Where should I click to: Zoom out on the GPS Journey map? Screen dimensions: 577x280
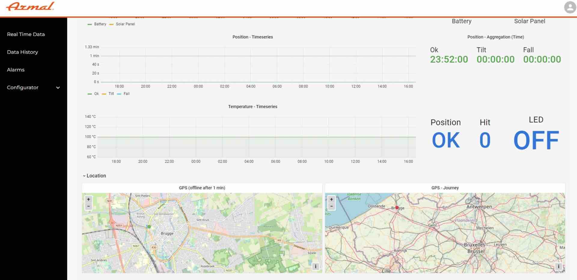[331, 206]
